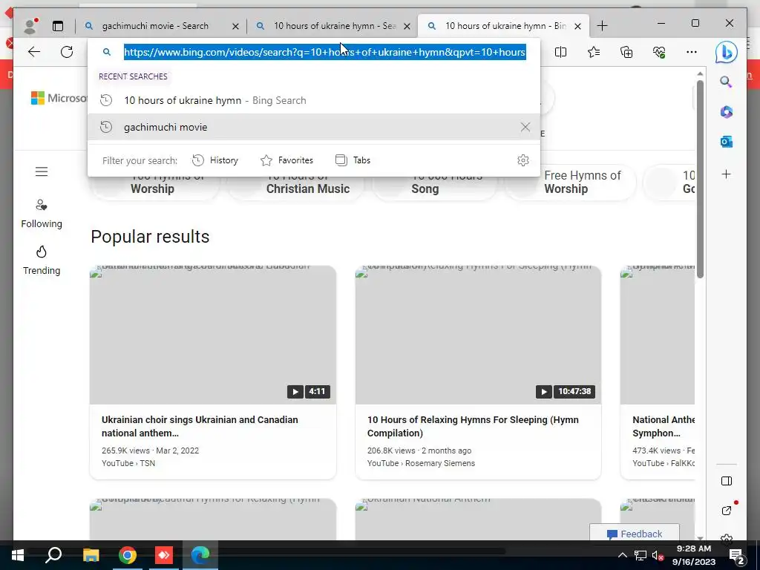Screen dimensions: 760x570
Task: Play the 10:47:38 video button
Action: (x=543, y=392)
